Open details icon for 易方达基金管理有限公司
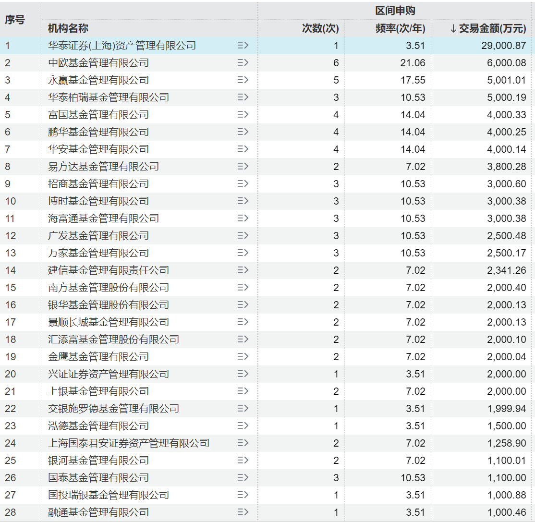 coord(244,166)
